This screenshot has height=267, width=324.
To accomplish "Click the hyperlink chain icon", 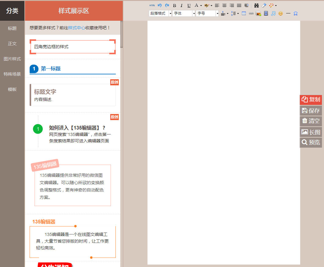I will tap(251, 13).
